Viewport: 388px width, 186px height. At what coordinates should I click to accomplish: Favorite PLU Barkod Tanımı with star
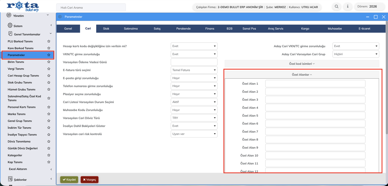49,41
